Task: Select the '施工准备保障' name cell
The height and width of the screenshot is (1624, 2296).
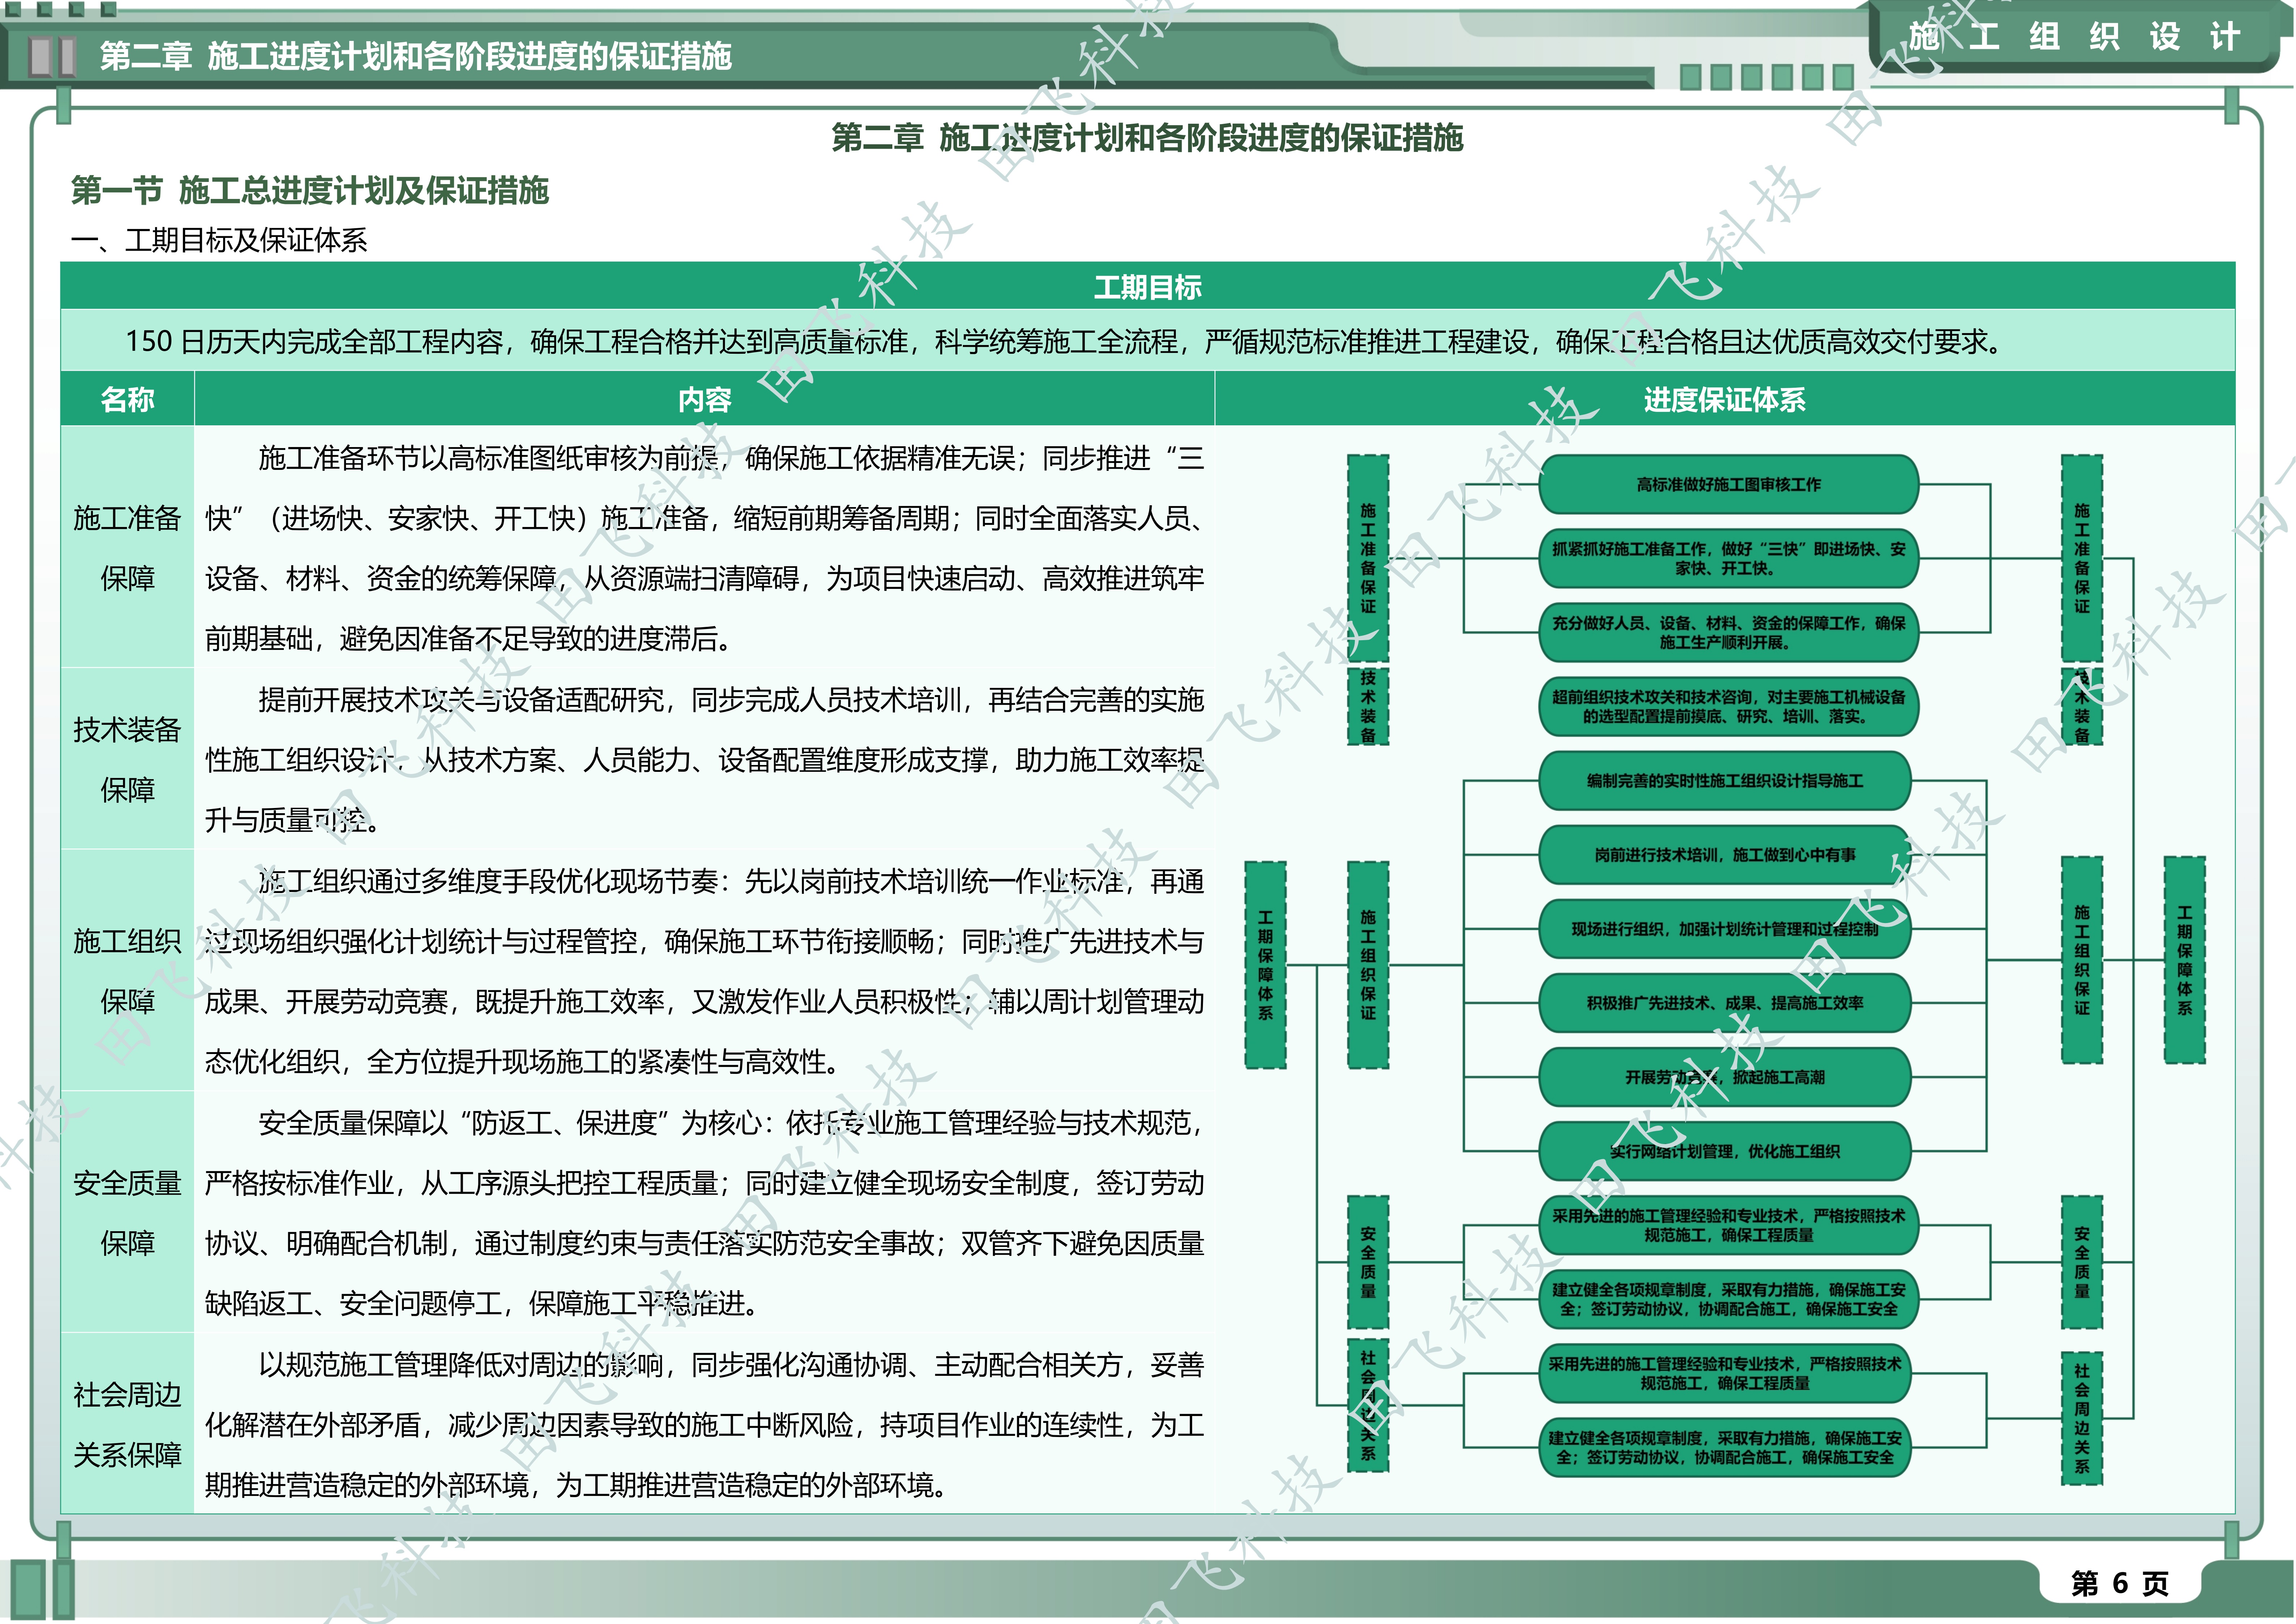Action: point(127,547)
